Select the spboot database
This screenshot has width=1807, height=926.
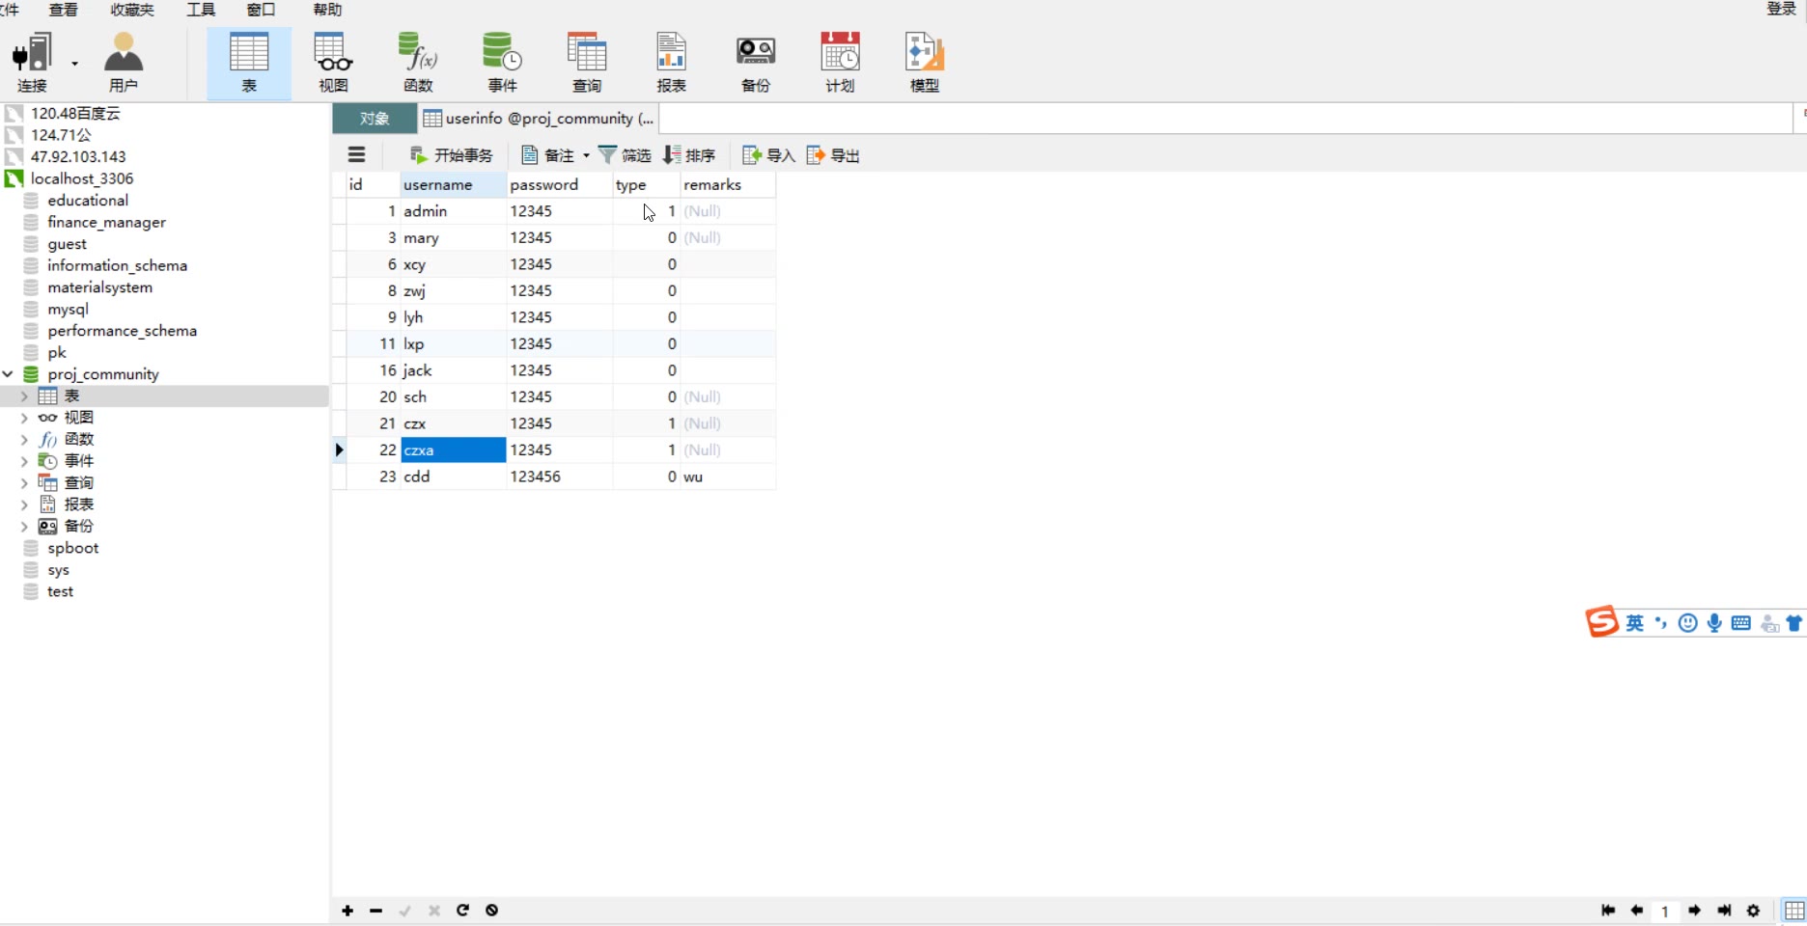click(73, 548)
